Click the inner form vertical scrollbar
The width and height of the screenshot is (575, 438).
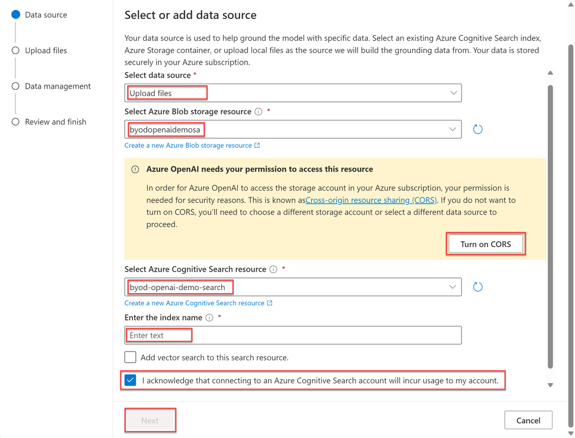(x=550, y=227)
